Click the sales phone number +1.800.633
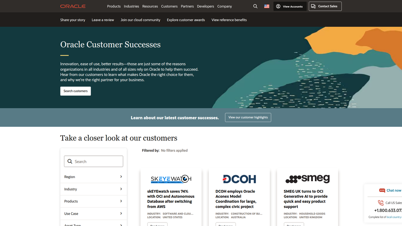Image resolution: width=402 pixels, height=226 pixels. pyautogui.click(x=388, y=210)
